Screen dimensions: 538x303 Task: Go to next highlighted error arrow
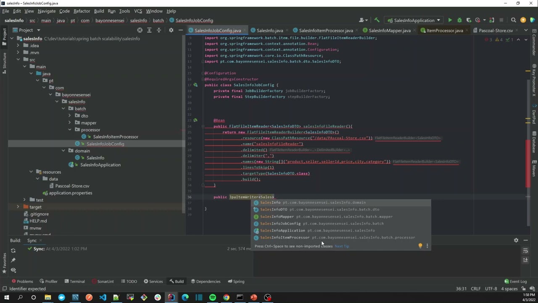click(x=525, y=40)
